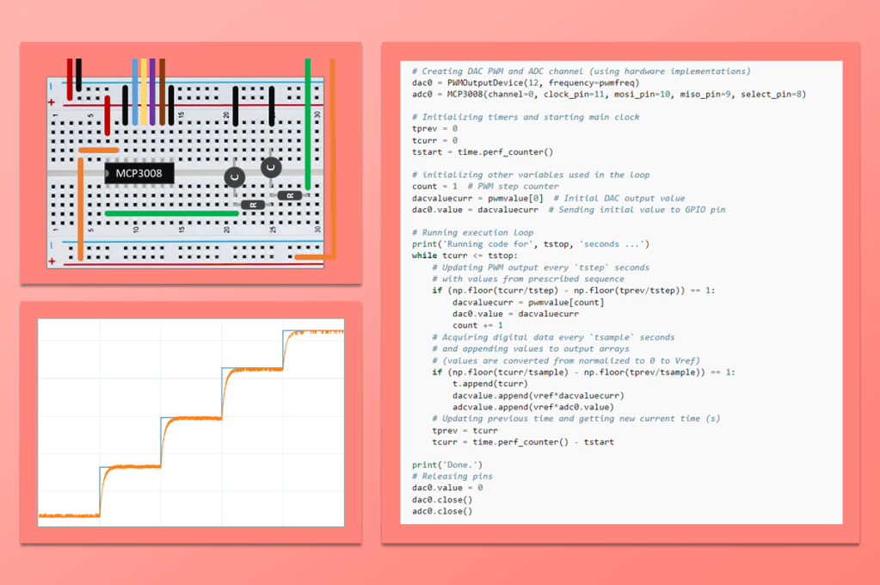Image resolution: width=880 pixels, height=585 pixels.
Task: Click the MCP3008 channel definition code line
Action: [x=608, y=94]
